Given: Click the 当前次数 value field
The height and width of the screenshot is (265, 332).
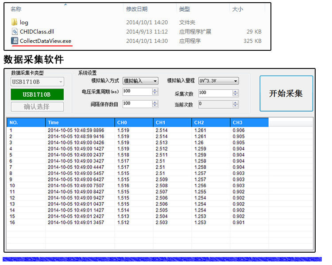Looking at the screenshot, I should (x=216, y=104).
